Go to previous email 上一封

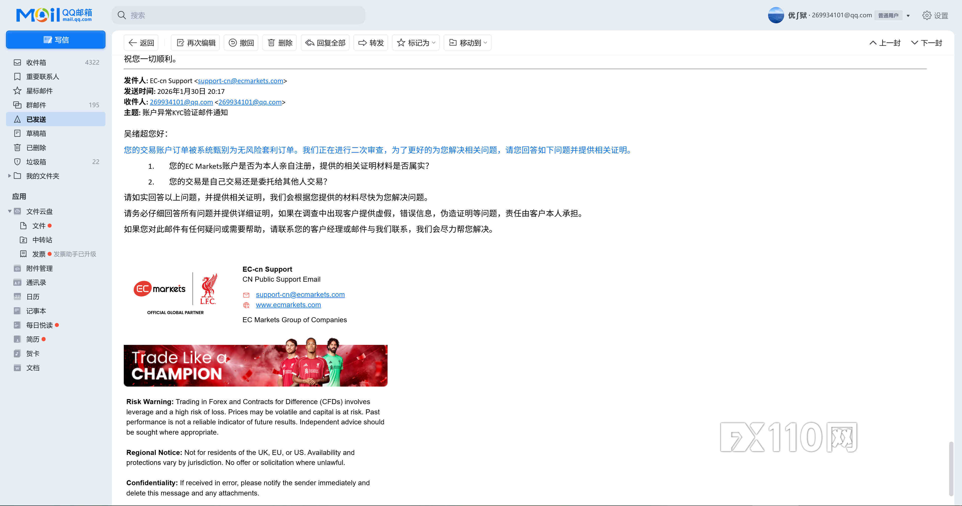coord(885,43)
